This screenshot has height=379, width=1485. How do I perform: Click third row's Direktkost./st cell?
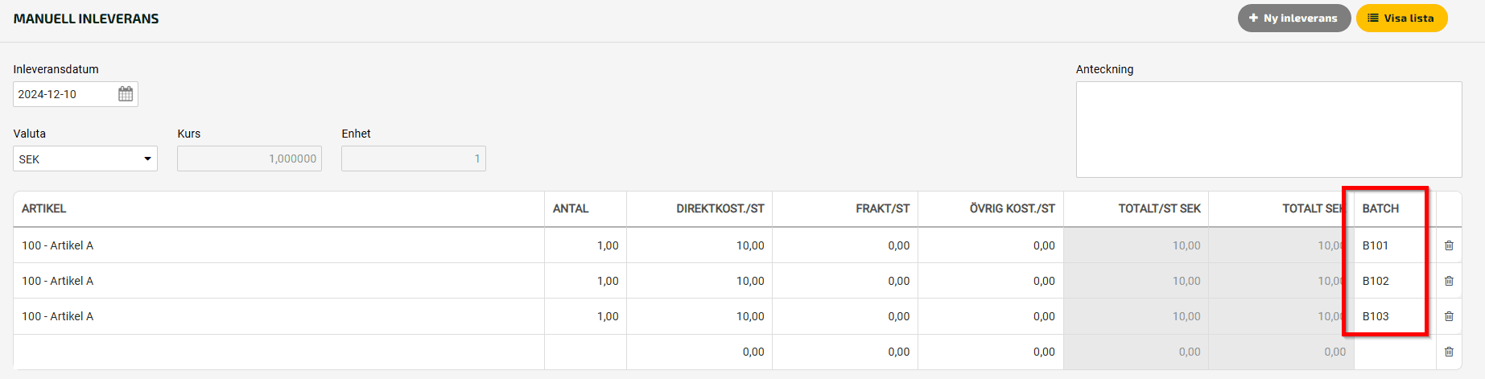point(699,316)
